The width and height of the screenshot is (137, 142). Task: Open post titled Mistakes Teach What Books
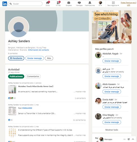coord(36,86)
